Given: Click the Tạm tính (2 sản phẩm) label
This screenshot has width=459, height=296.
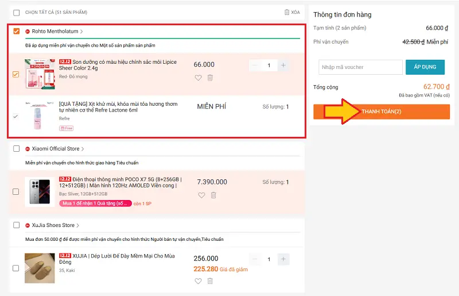Looking at the screenshot, I should pos(340,28).
